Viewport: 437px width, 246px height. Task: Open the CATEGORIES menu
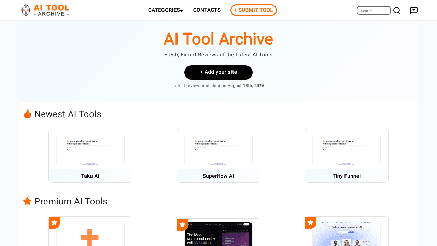pyautogui.click(x=164, y=10)
